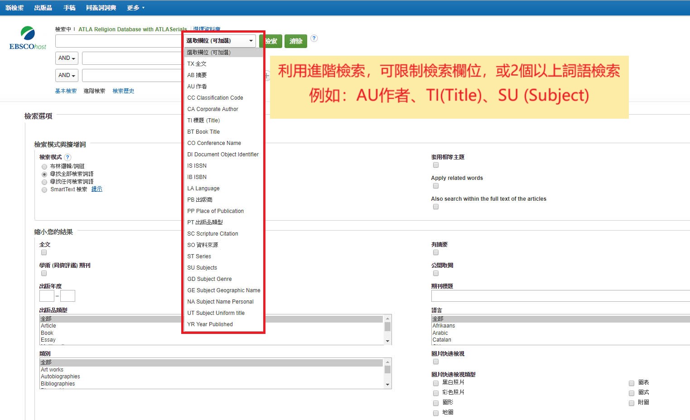
Task: Click the first search term input field
Action: (x=119, y=41)
